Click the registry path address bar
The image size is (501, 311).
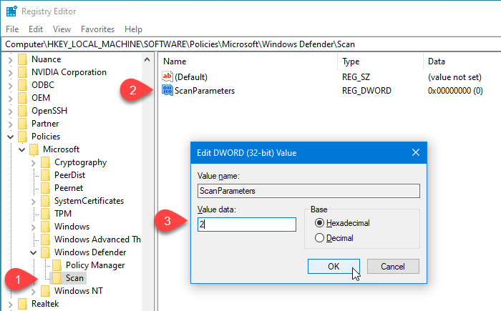(250, 44)
